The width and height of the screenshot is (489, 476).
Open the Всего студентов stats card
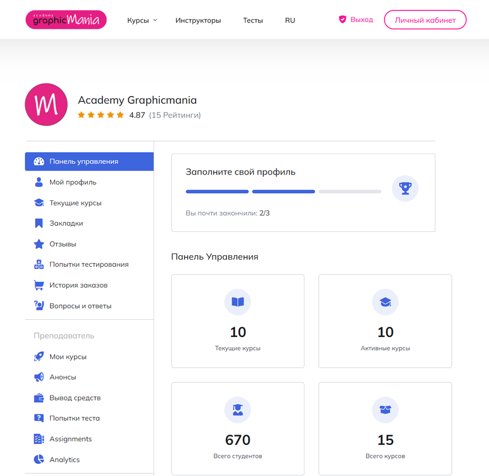(x=238, y=429)
